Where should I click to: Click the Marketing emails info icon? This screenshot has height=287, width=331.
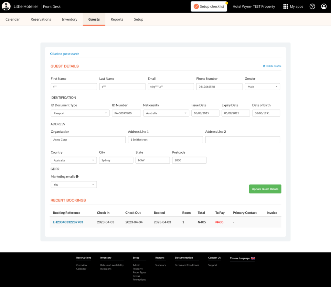pyautogui.click(x=77, y=177)
